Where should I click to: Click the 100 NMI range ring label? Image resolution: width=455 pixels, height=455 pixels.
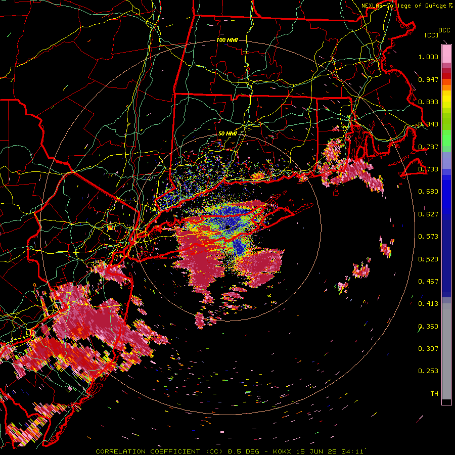pyautogui.click(x=227, y=40)
